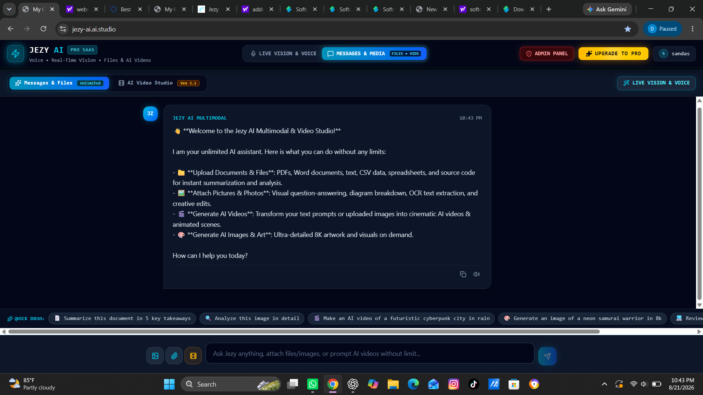Click the scroll right arrow of quick ideas
Screen dimensions: 703x395
point(699,332)
